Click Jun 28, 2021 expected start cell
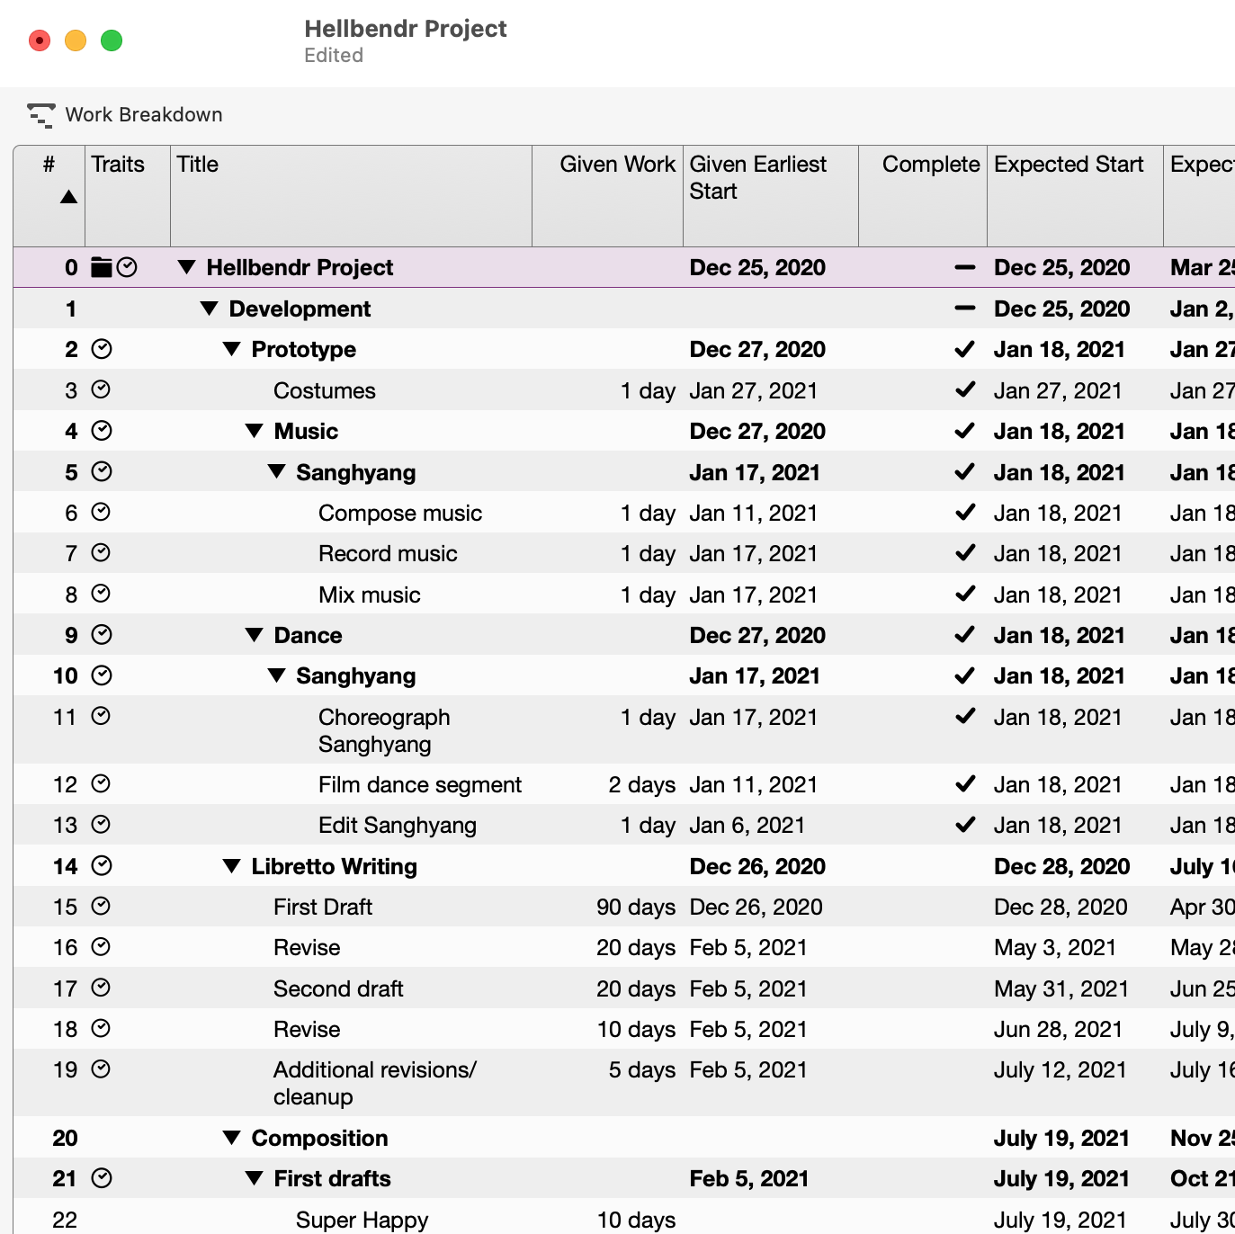The height and width of the screenshot is (1234, 1235). point(1058,1029)
